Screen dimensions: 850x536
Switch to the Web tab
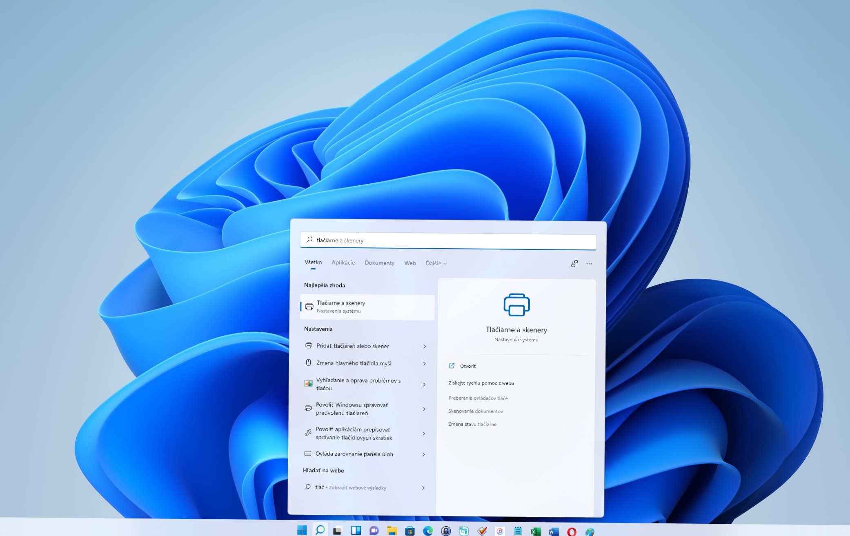click(410, 263)
